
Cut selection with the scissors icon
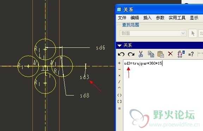click(141, 54)
